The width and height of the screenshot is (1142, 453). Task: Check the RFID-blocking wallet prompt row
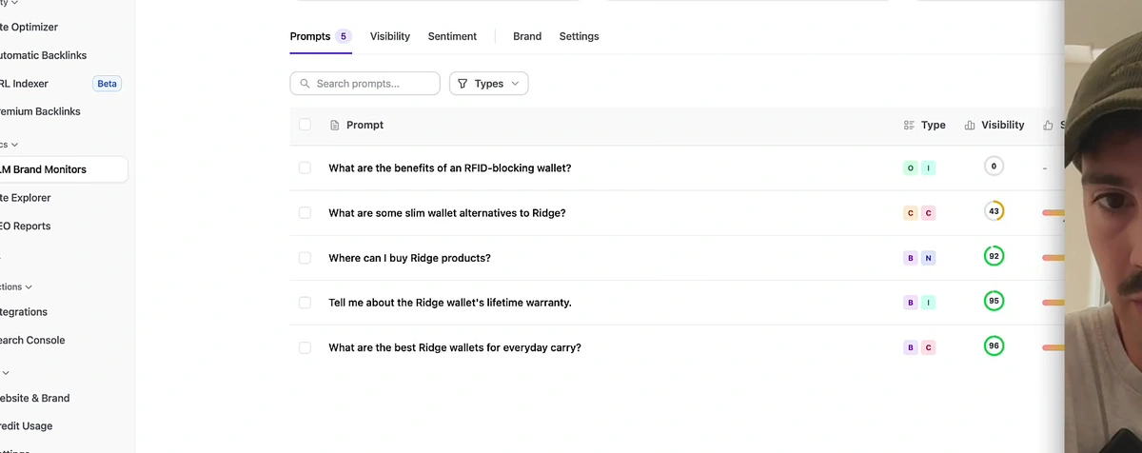(x=305, y=167)
